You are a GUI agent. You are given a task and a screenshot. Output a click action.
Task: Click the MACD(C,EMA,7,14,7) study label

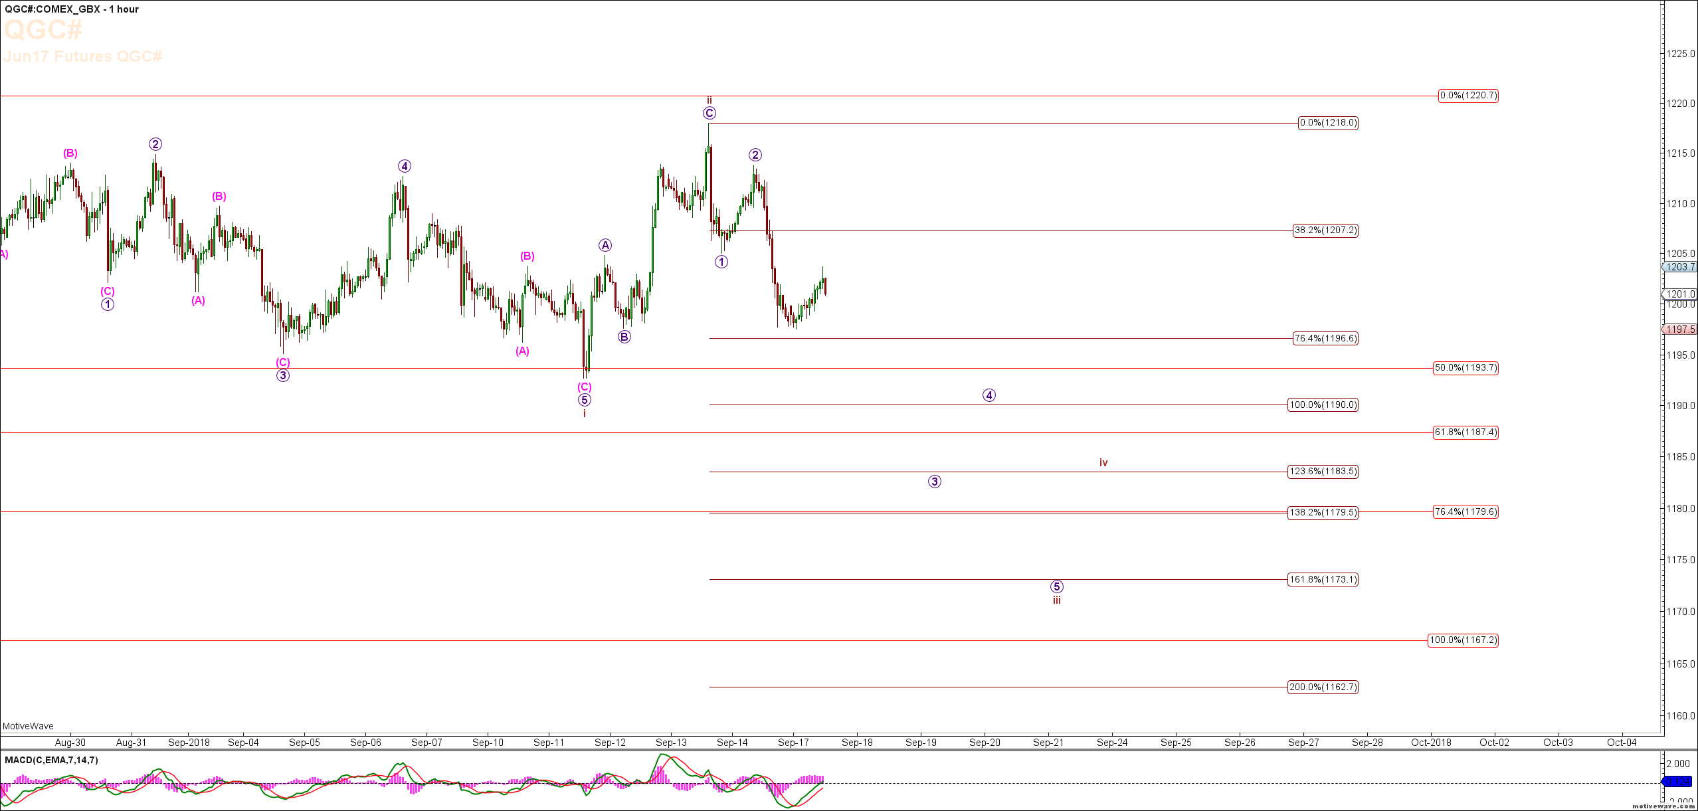point(51,760)
